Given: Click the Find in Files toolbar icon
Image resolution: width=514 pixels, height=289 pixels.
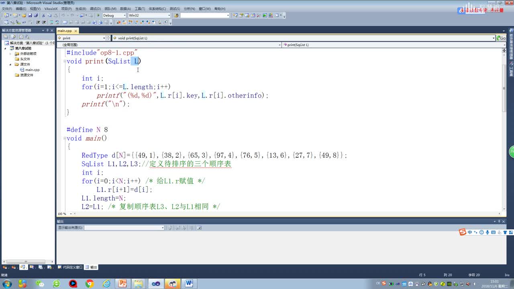Looking at the screenshot, I should tap(176, 15).
